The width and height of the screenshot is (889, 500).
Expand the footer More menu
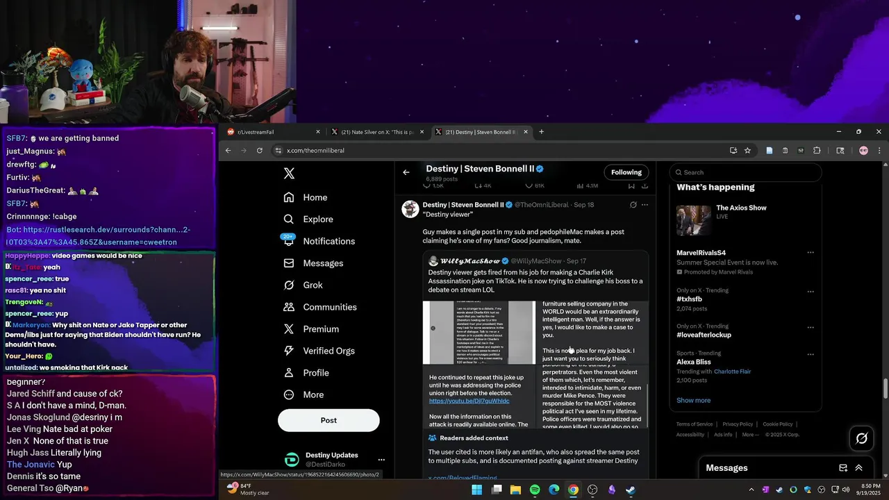(750, 435)
